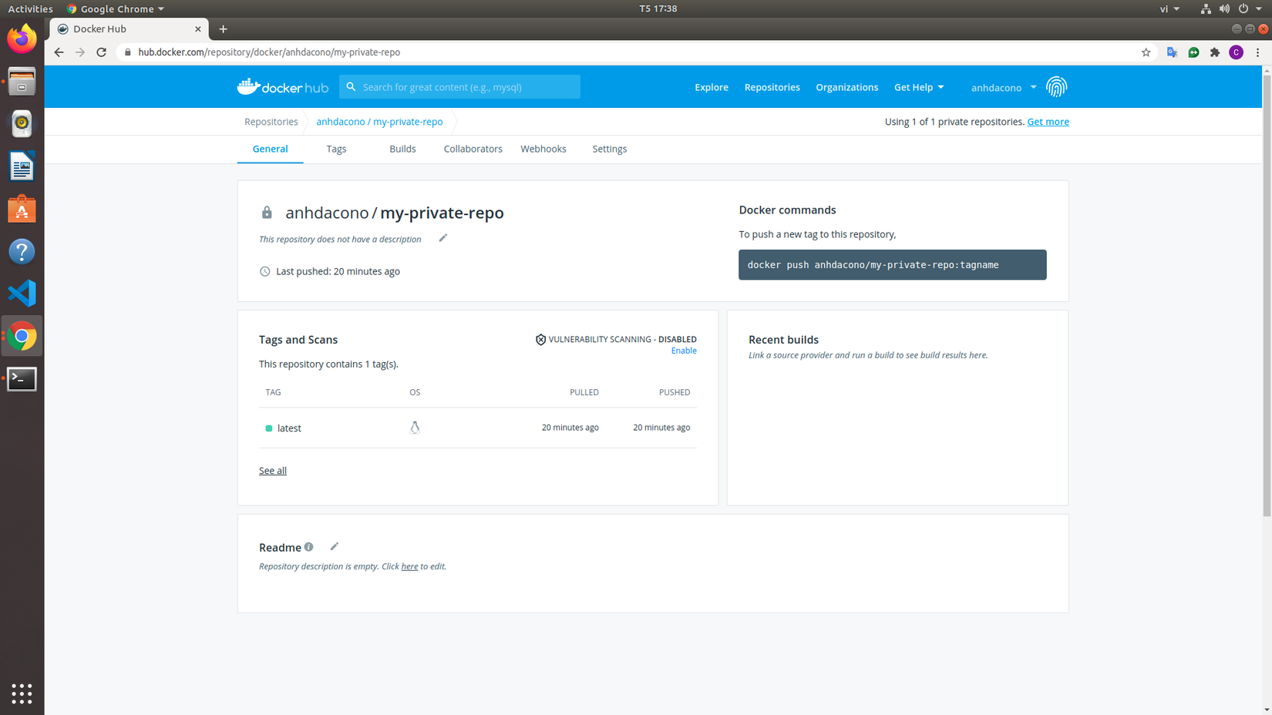Click See all tags link
Image resolution: width=1272 pixels, height=715 pixels.
click(x=272, y=471)
